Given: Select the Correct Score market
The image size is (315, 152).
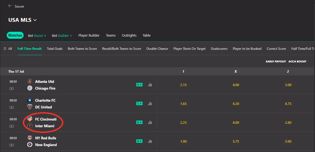Looking at the screenshot, I should pyautogui.click(x=276, y=48).
